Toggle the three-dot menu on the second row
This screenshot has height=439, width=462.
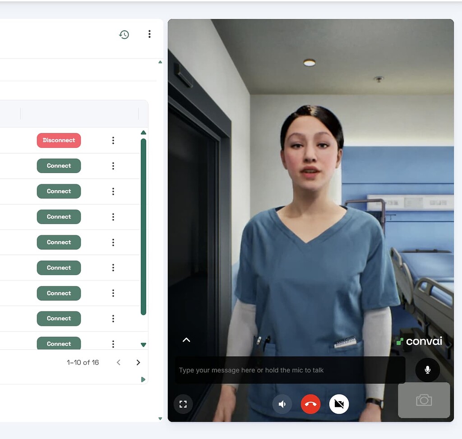pyautogui.click(x=113, y=166)
